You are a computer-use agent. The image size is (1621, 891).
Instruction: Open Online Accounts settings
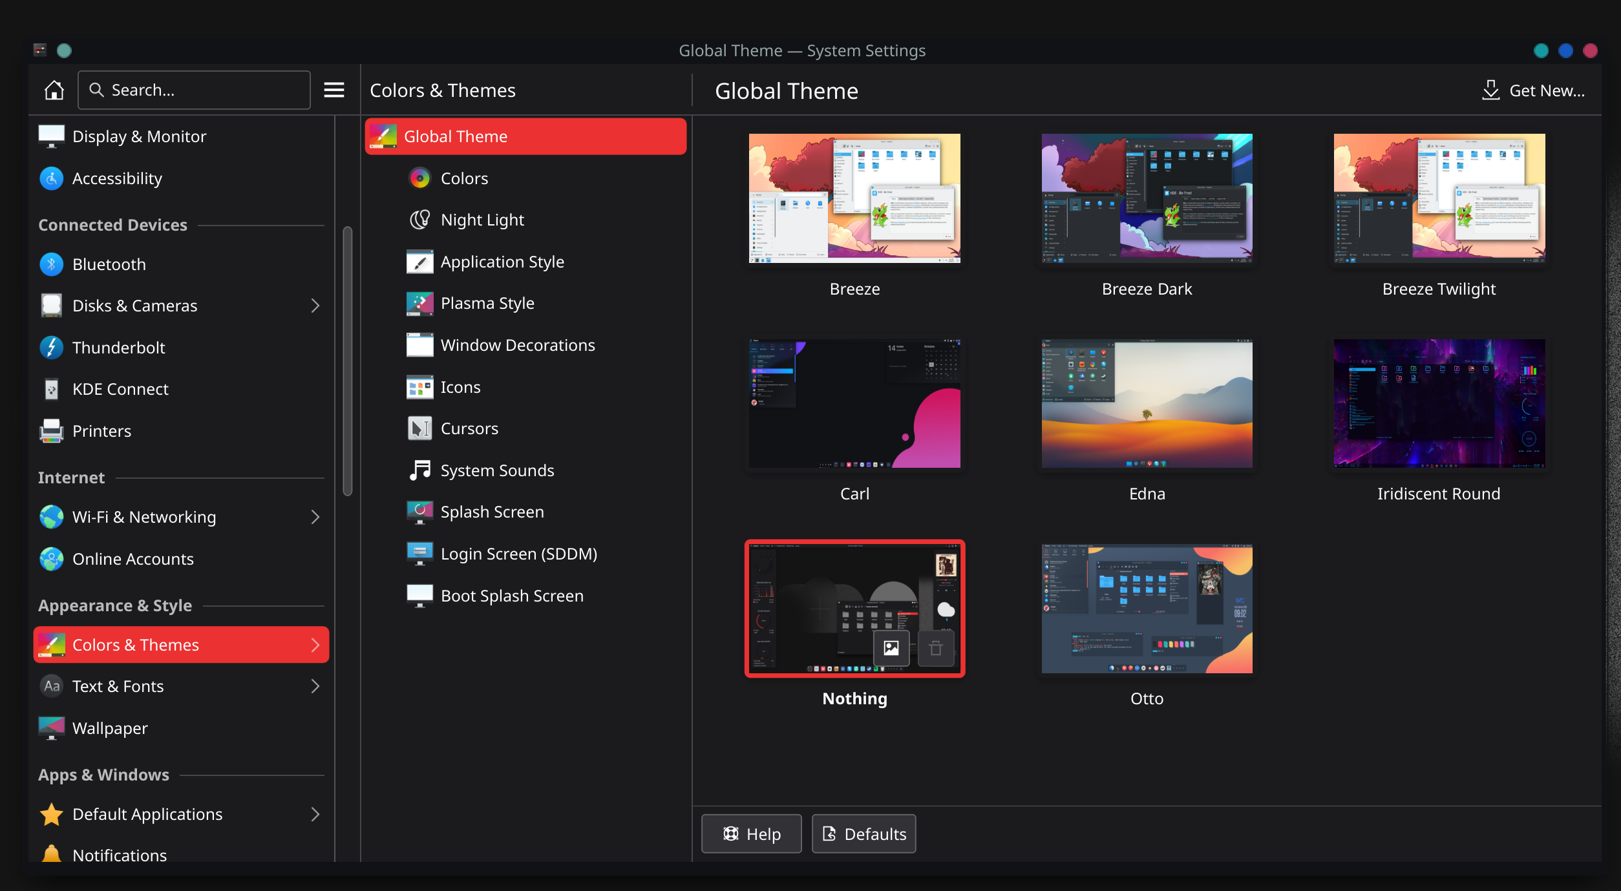[x=181, y=559]
